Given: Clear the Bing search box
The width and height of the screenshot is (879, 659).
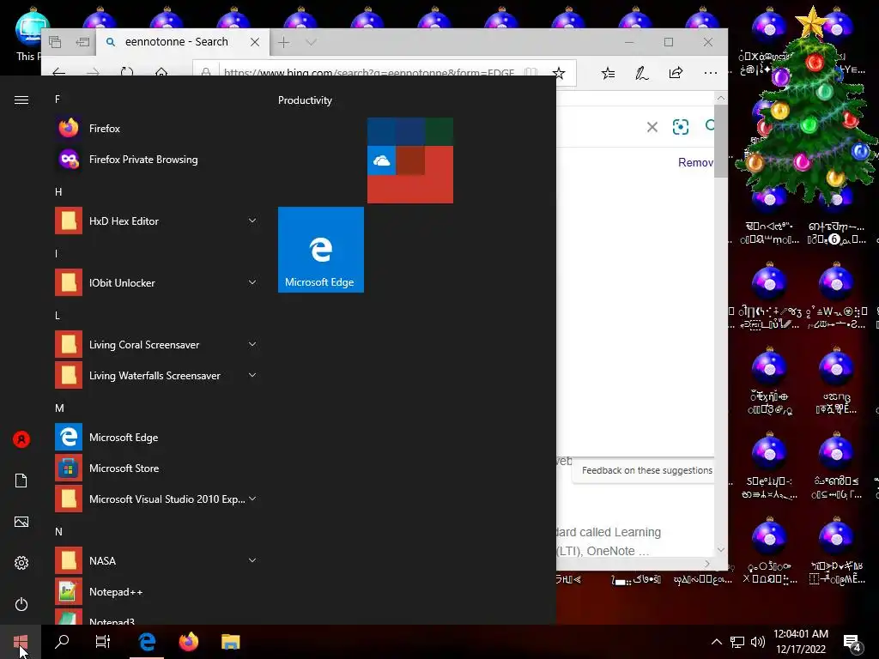Looking at the screenshot, I should pos(652,127).
